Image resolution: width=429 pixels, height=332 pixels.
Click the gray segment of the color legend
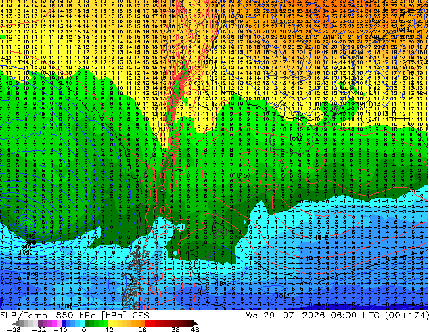point(26,323)
